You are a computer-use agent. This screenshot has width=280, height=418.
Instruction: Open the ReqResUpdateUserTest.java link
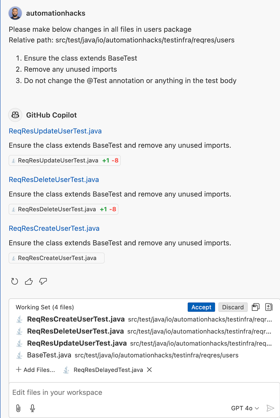(55, 131)
